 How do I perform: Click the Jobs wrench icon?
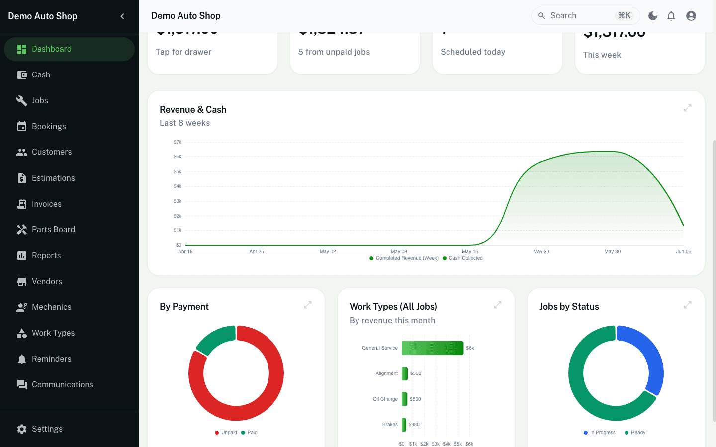point(22,100)
